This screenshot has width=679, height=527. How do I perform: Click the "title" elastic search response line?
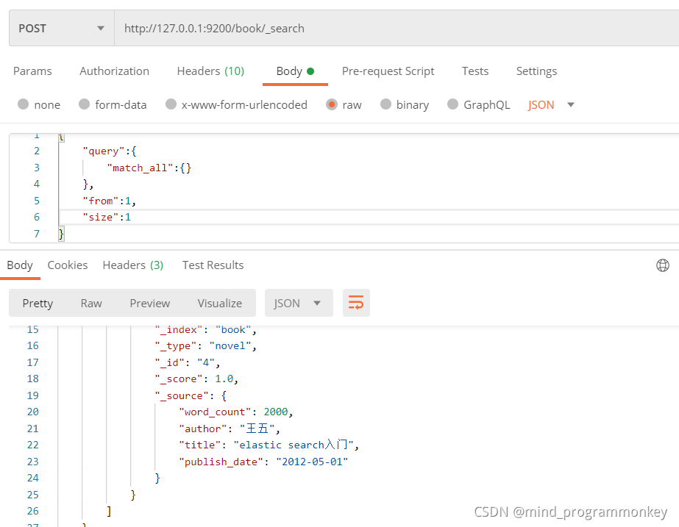tap(269, 445)
